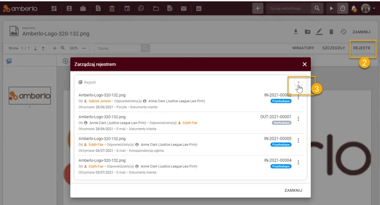
Task: Open options menu for IN-2021-00004 entry
Action: [x=298, y=162]
